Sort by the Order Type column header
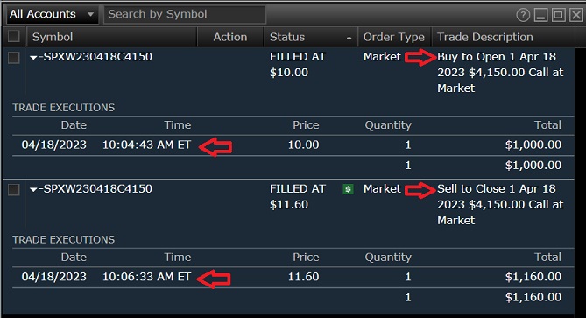 pos(394,37)
